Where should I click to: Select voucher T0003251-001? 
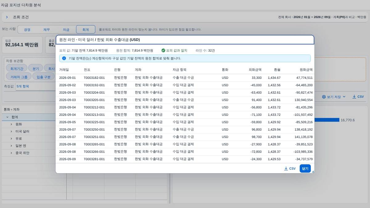point(94,137)
